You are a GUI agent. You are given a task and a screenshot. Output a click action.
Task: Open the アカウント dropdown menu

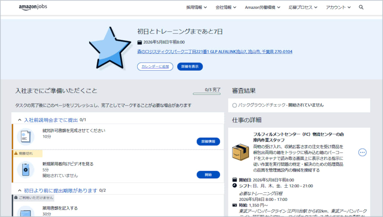pyautogui.click(x=338, y=7)
